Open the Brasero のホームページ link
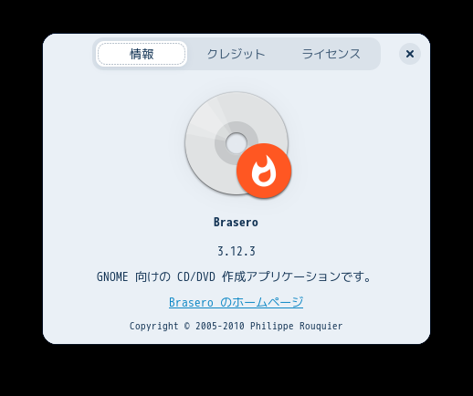Image resolution: width=473 pixels, height=396 pixels. click(x=236, y=302)
